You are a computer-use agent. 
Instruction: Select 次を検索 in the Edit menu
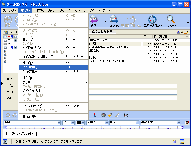53,67
